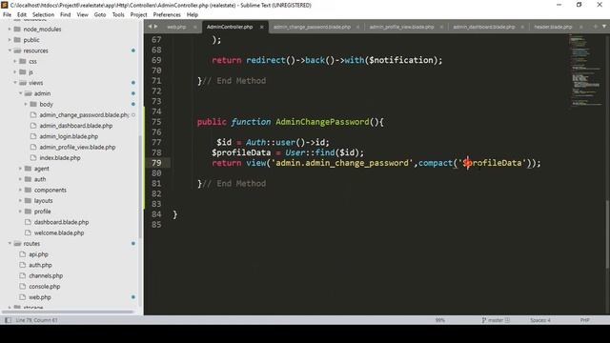Switch to header.blade.php tab
Viewport: 610px width, 343px height.
pos(553,27)
